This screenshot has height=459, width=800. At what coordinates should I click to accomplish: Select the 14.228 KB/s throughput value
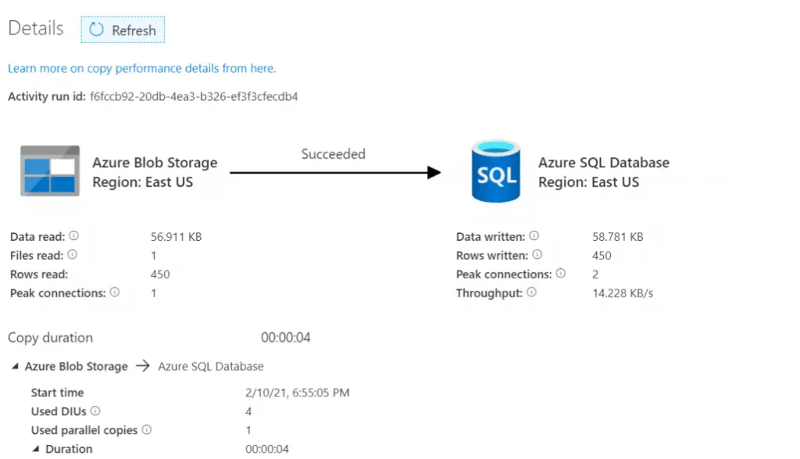coord(623,293)
